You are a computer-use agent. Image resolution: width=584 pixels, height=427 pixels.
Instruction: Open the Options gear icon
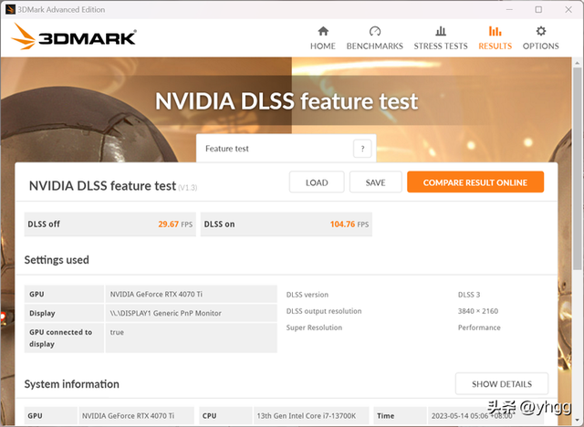[x=540, y=31]
